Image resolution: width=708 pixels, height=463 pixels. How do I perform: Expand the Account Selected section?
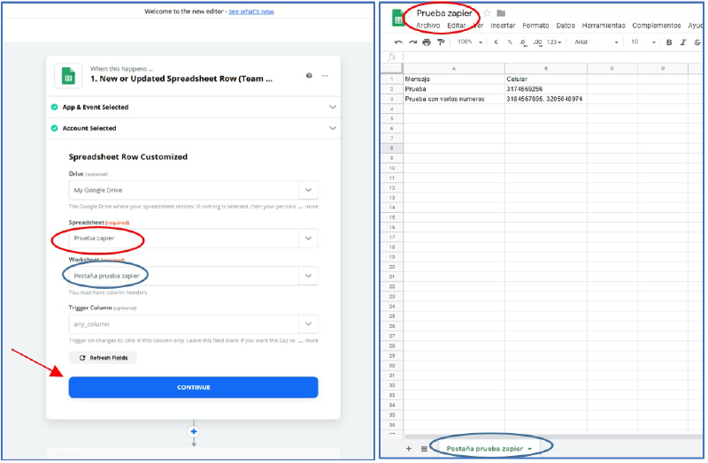point(193,128)
